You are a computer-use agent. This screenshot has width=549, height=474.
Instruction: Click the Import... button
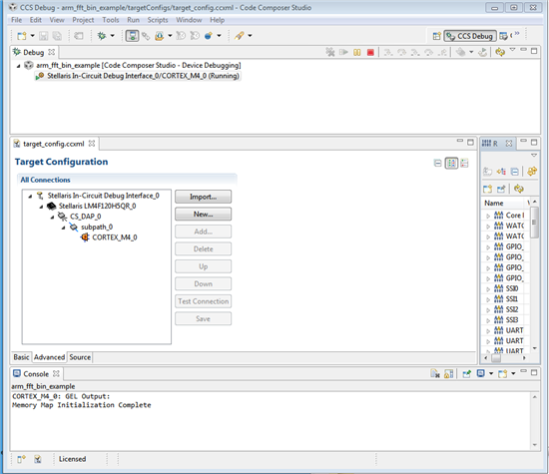tap(203, 197)
